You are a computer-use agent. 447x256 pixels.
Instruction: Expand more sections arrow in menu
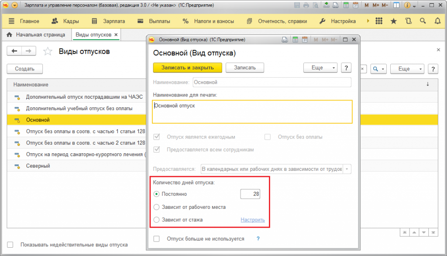tap(368, 21)
